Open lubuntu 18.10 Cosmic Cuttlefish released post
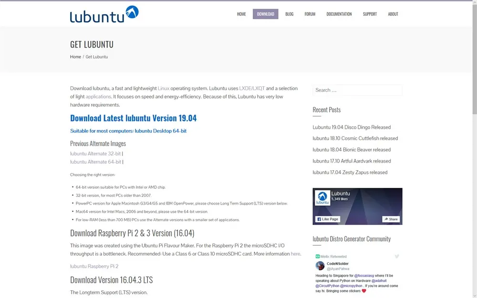The width and height of the screenshot is (477, 298). (x=355, y=138)
